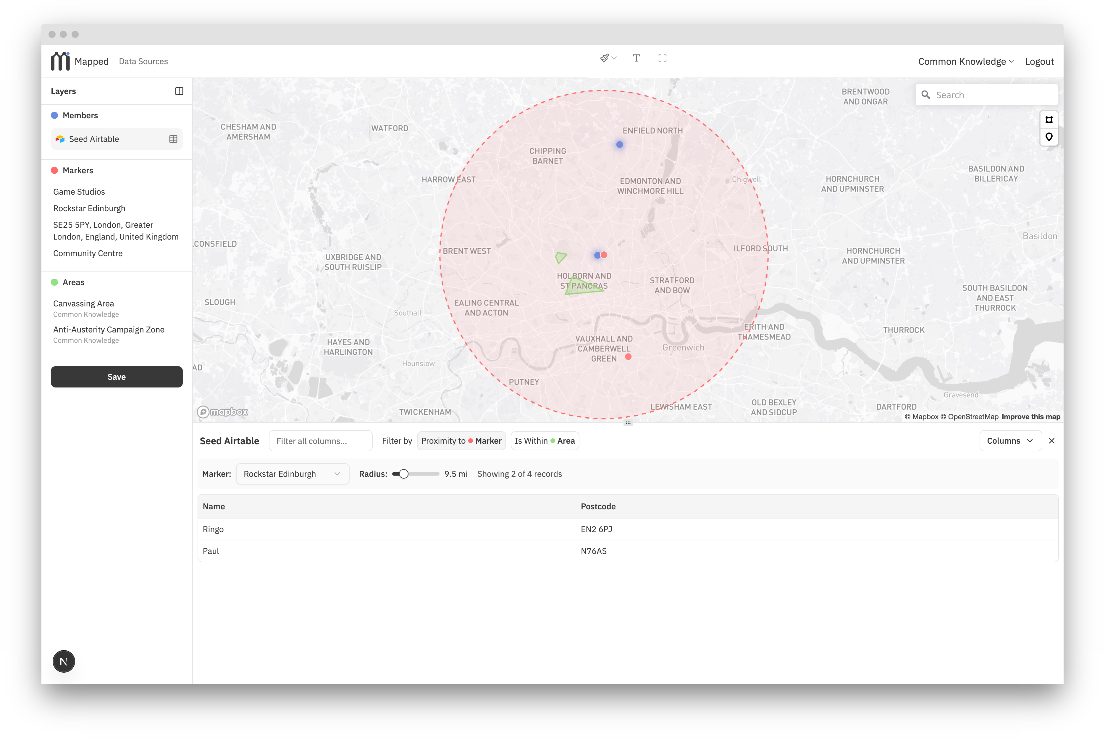Image resolution: width=1105 pixels, height=743 pixels.
Task: Open Common Knowledge organisation menu
Action: point(965,62)
